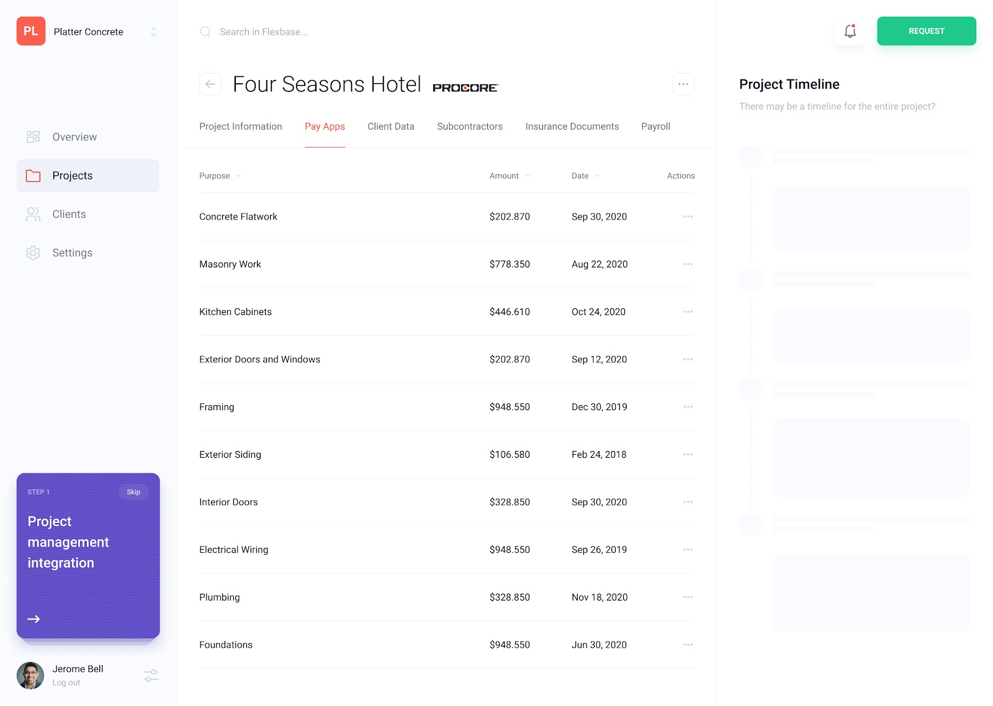This screenshot has width=993, height=706.
Task: Open actions menu for Concrete Flatwork
Action: (x=688, y=217)
